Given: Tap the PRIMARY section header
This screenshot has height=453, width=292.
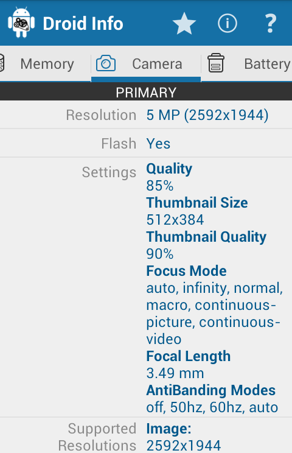Looking at the screenshot, I should (x=146, y=93).
